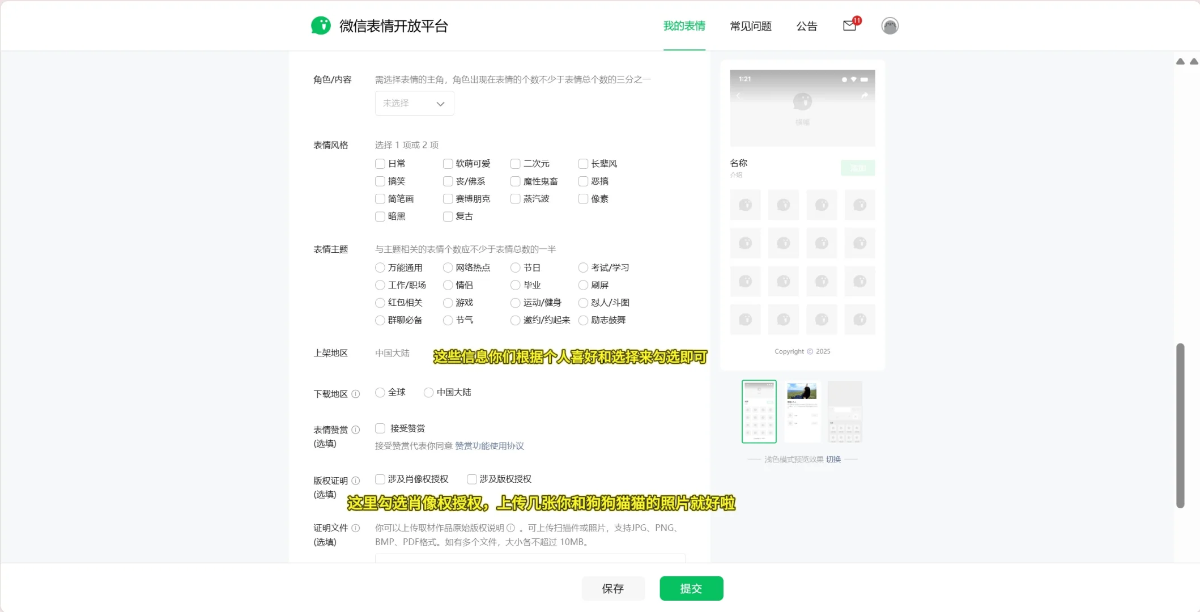Select the 万能通用 theme option
The width and height of the screenshot is (1200, 612).
[x=380, y=267]
